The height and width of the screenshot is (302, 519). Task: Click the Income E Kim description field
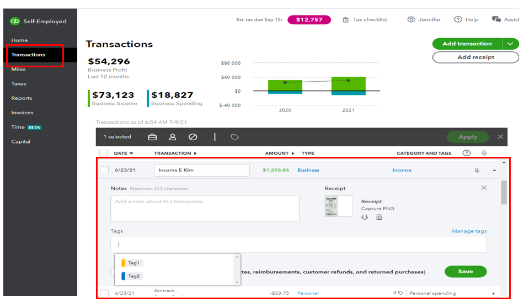pos(201,170)
